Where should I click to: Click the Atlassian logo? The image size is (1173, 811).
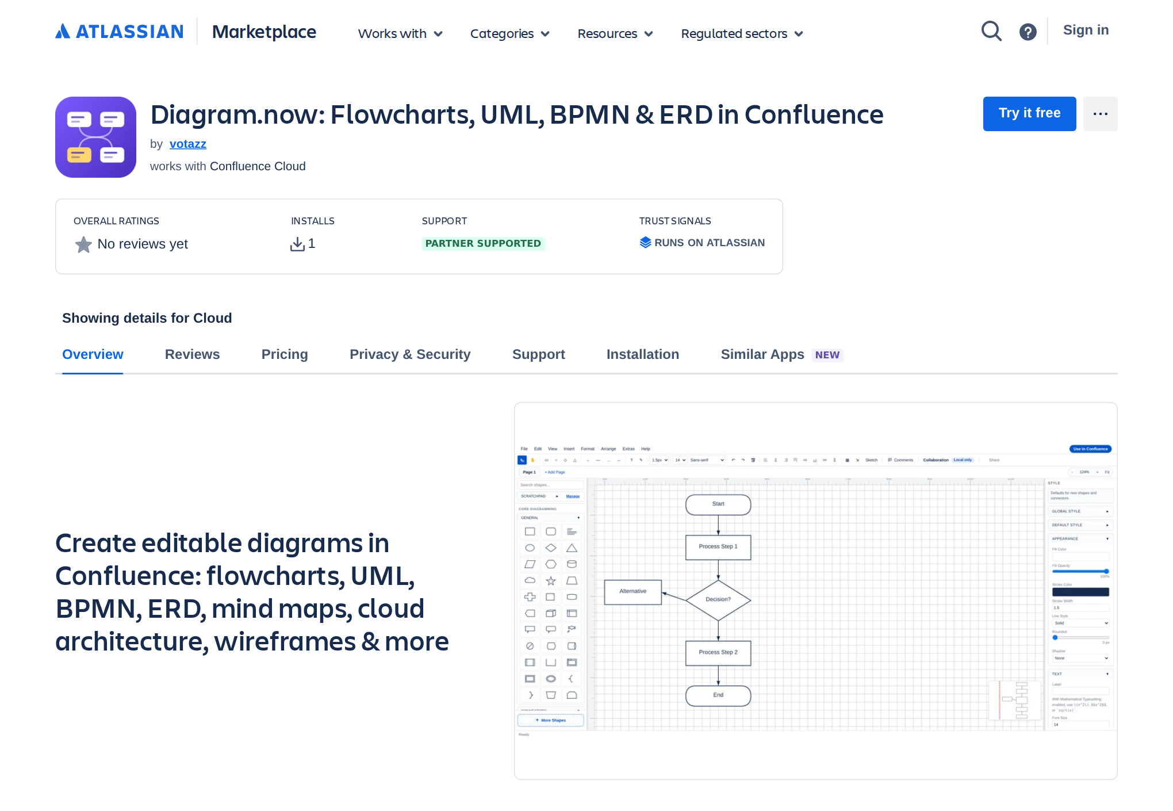(x=120, y=32)
